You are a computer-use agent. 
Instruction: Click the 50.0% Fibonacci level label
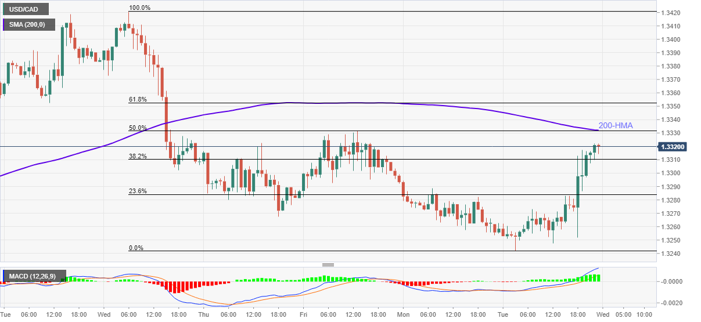click(138, 128)
